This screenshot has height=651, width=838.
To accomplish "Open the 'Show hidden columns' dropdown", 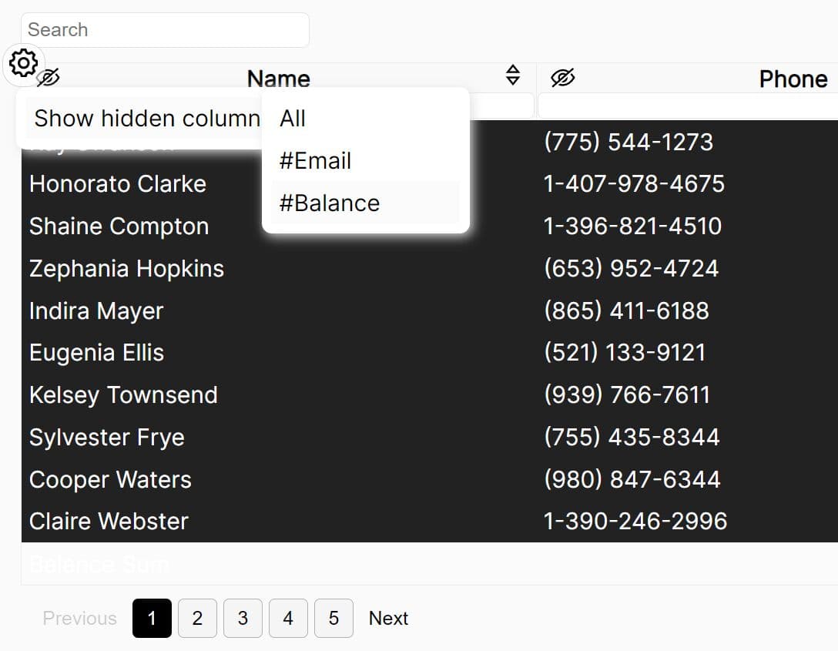I will coord(146,118).
